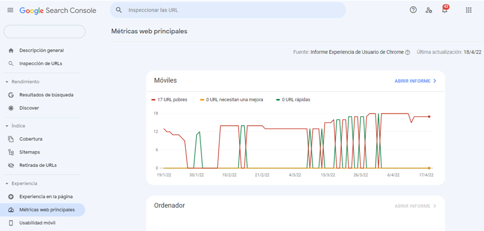Focus the Inspeccionar las URL search field
Image resolution: width=484 pixels, height=231 pixels.
click(230, 10)
